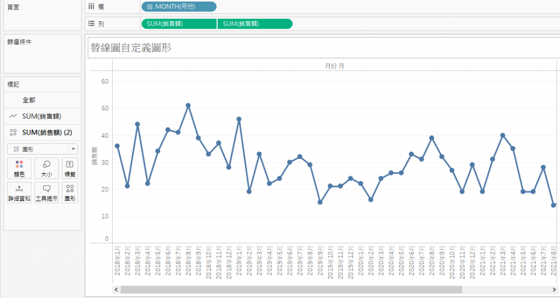Click the Rows shelf icon (列)
Viewport: 560px width, 298px height.
pyautogui.click(x=91, y=24)
